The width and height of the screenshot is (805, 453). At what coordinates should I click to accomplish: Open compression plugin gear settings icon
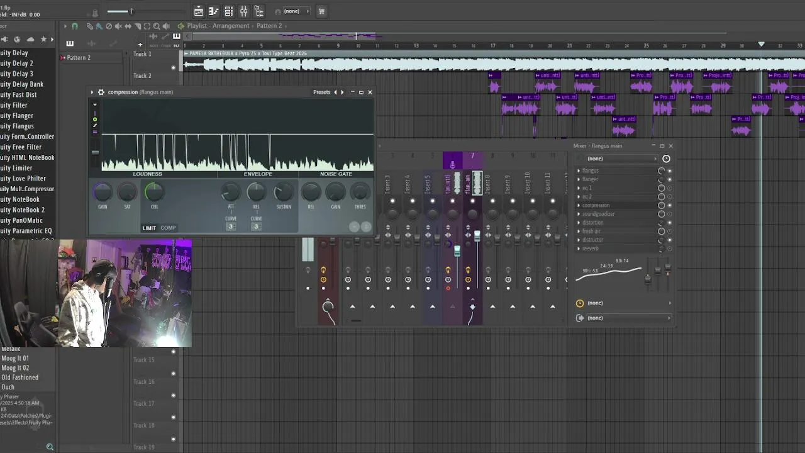click(x=101, y=92)
